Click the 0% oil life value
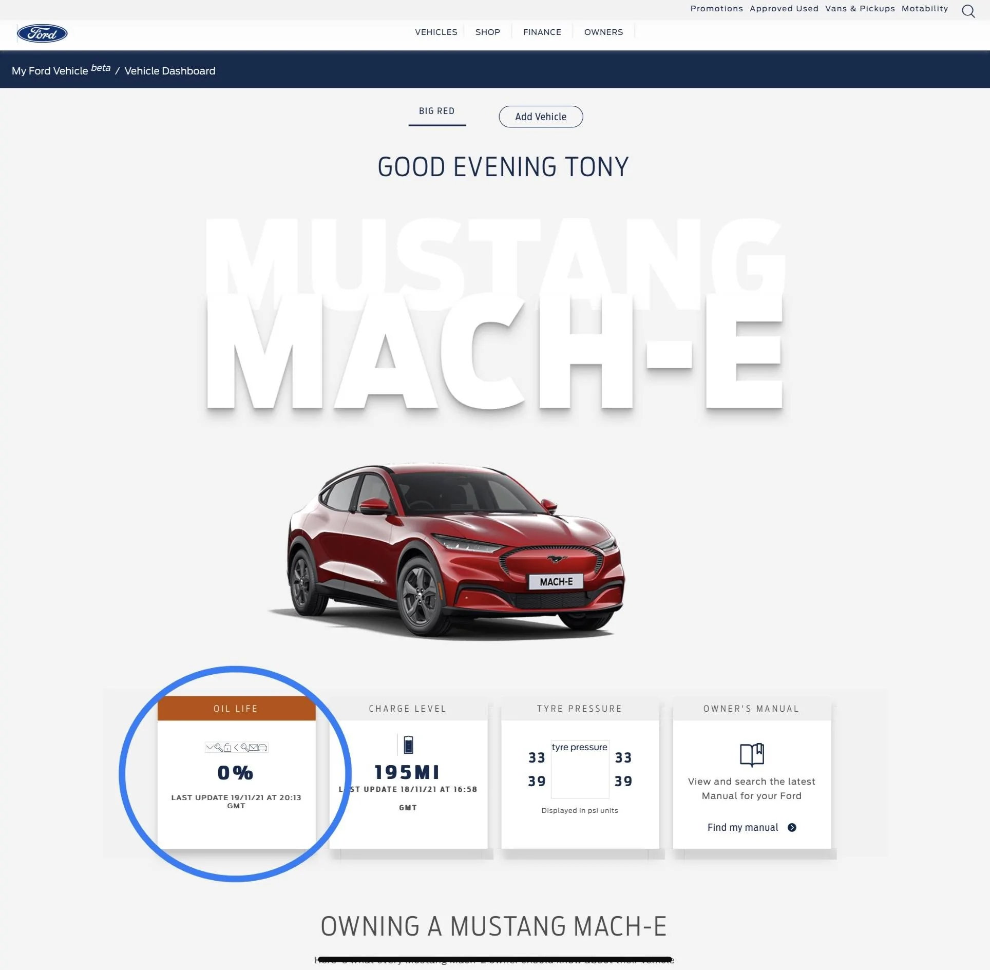990x970 pixels. coord(235,773)
